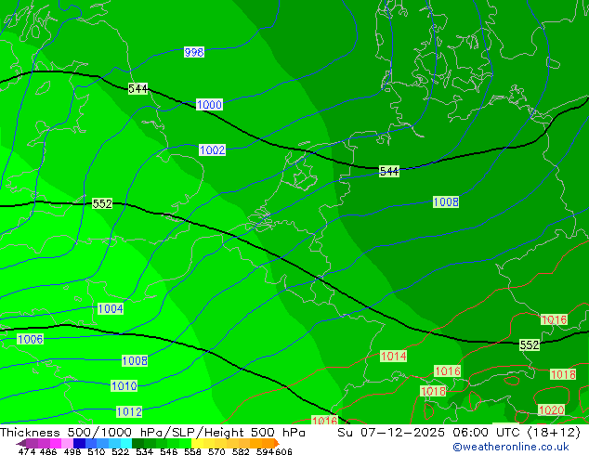Click the legend value 582
Screen dimensions: 589x455
coord(241,451)
